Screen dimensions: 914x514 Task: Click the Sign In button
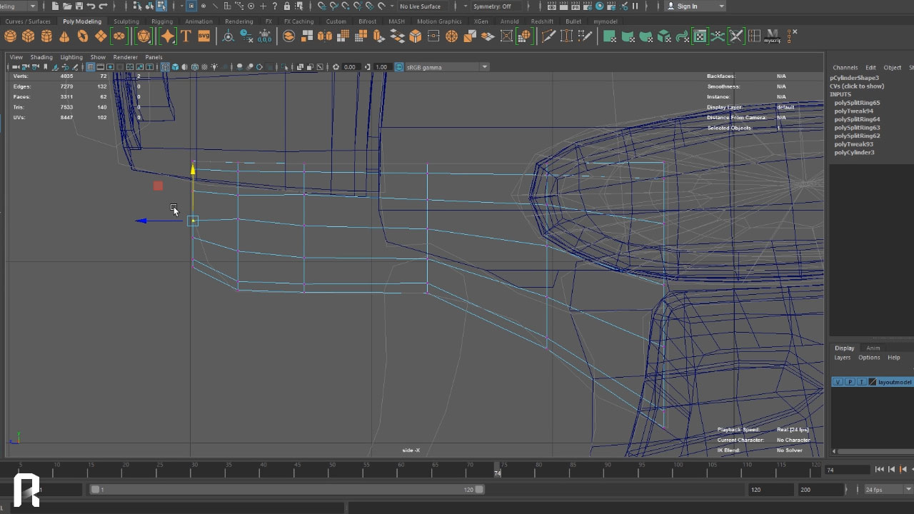coord(687,6)
